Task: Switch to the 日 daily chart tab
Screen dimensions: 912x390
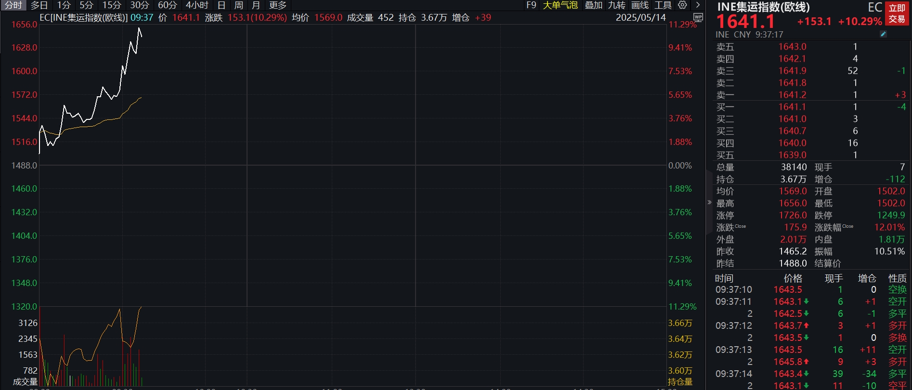Action: click(221, 5)
